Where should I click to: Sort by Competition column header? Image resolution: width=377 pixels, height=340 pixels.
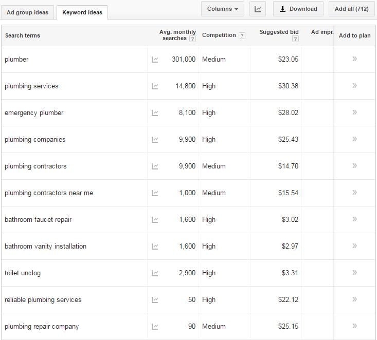(219, 35)
